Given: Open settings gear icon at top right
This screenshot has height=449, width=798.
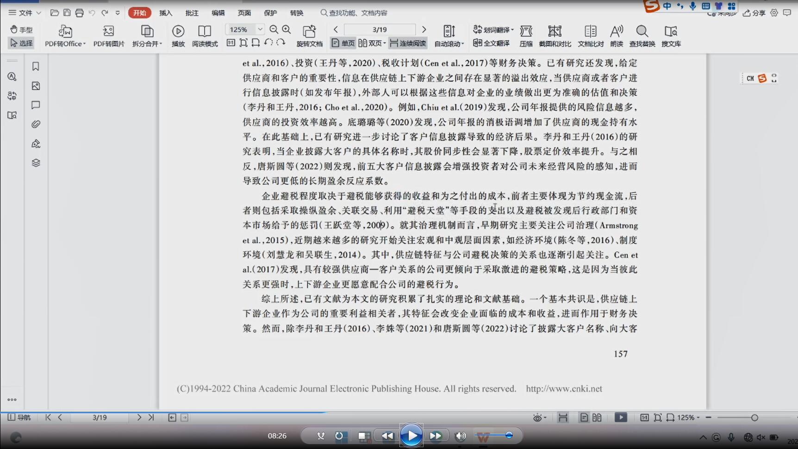Looking at the screenshot, I should [774, 13].
